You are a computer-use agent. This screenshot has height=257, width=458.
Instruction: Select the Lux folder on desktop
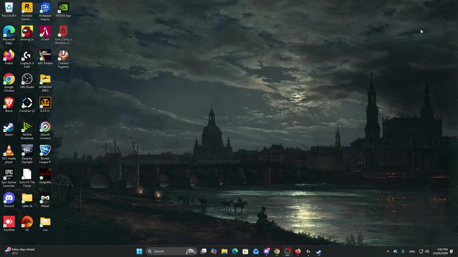click(45, 224)
